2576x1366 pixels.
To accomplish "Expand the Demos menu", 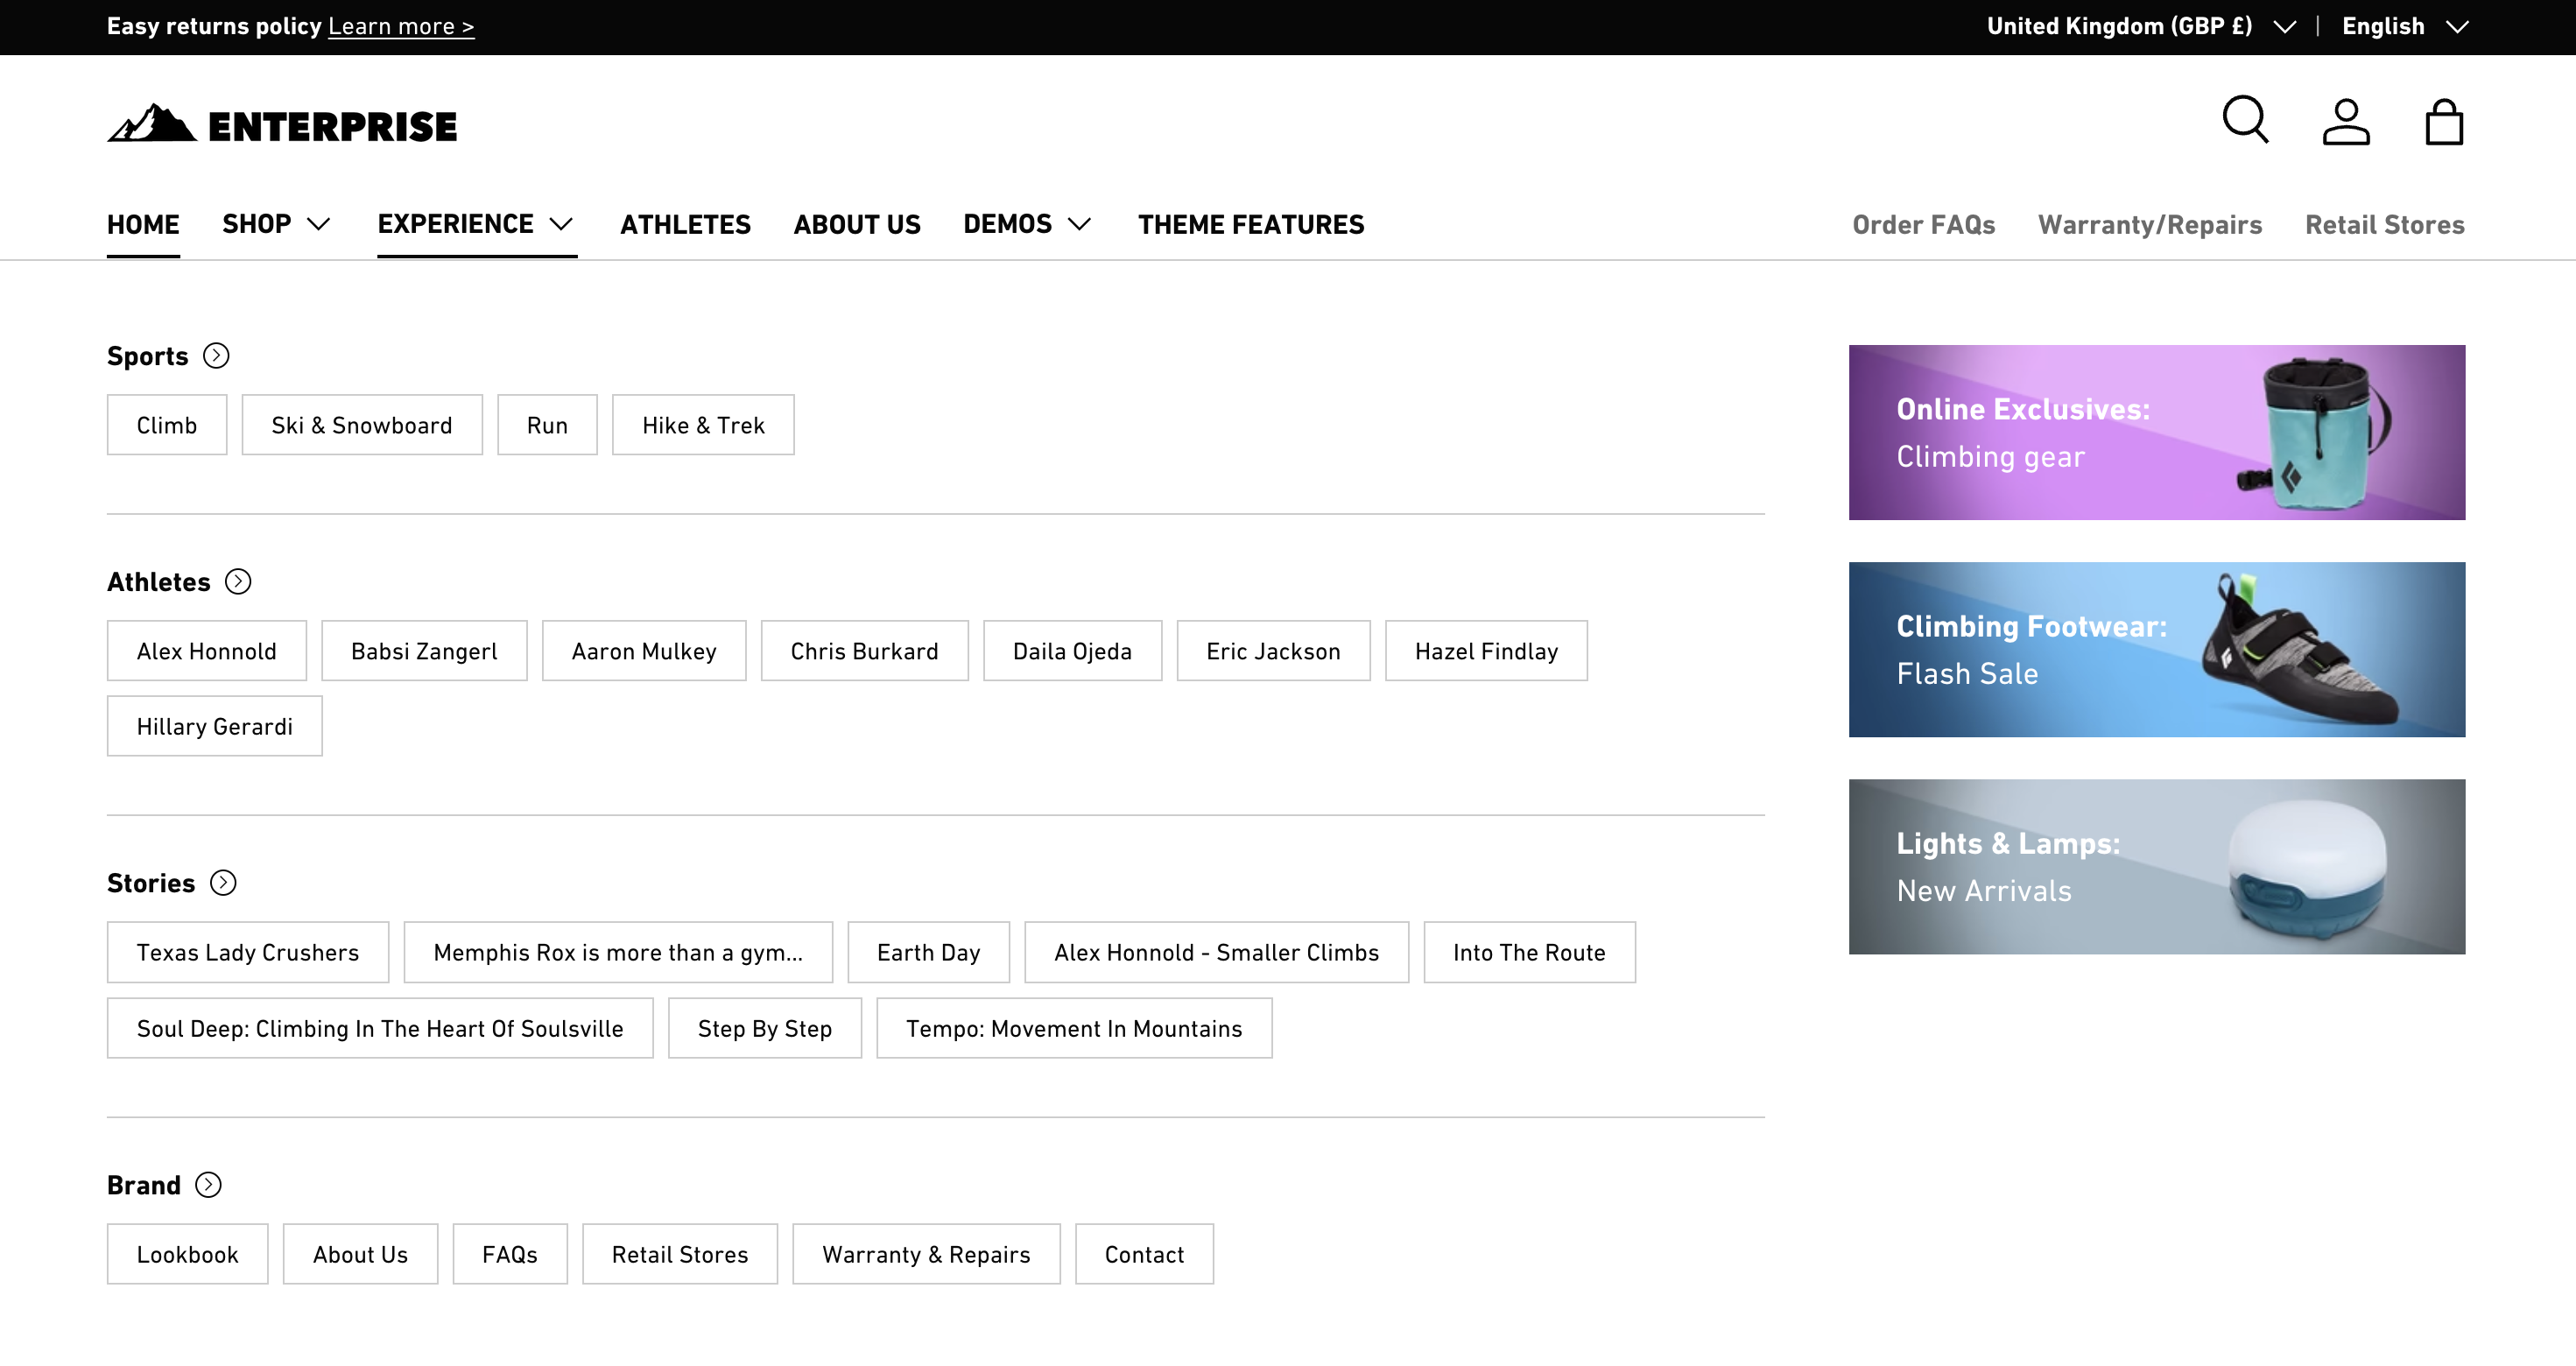I will 1028,224.
